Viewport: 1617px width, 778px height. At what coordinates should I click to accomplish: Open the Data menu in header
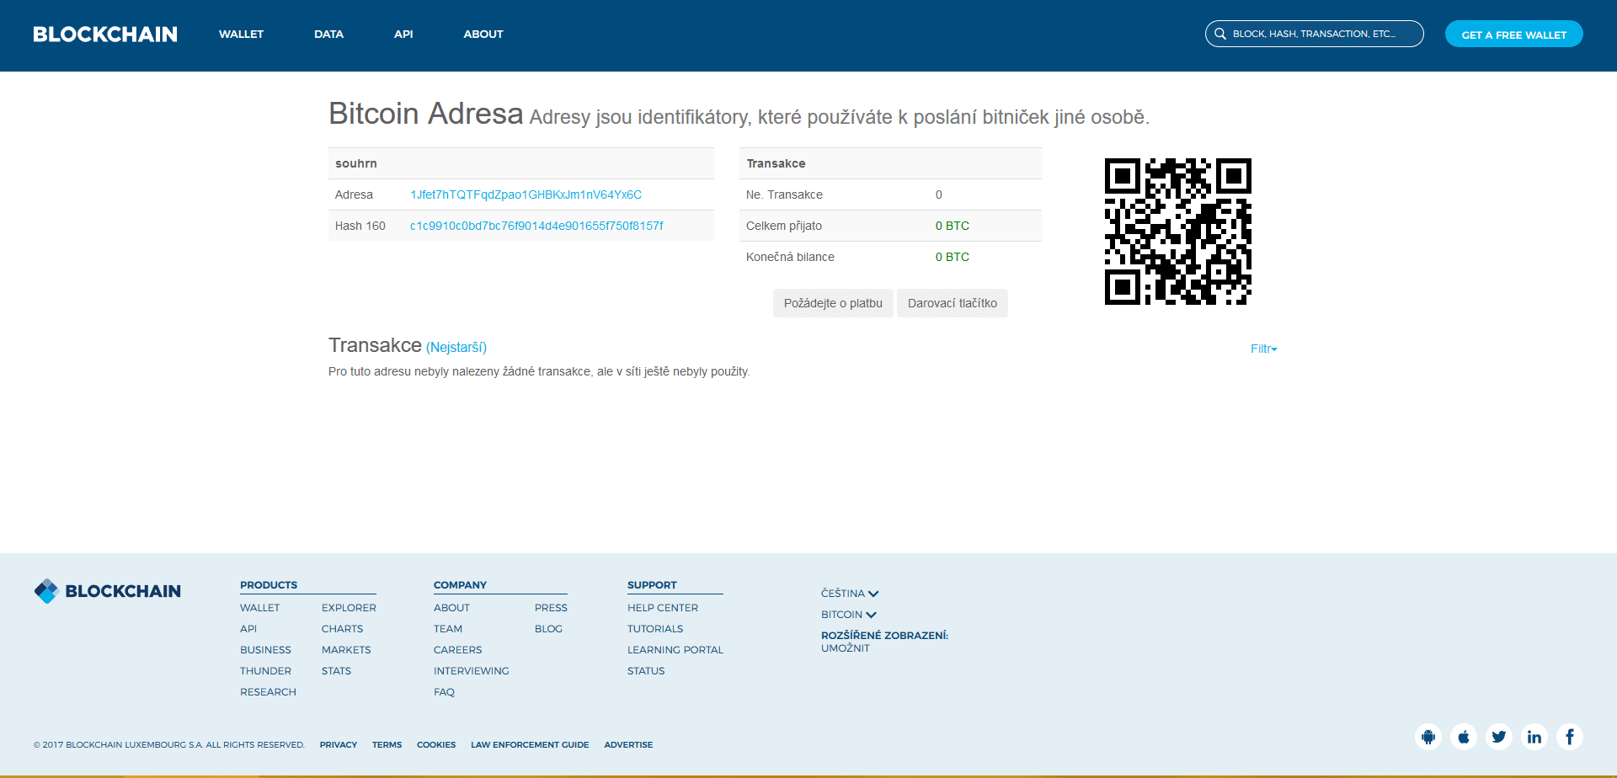(x=328, y=35)
